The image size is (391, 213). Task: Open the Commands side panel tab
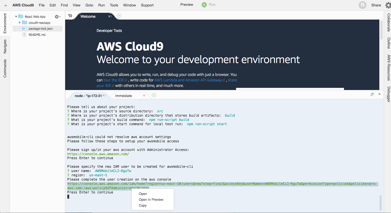tap(5, 68)
